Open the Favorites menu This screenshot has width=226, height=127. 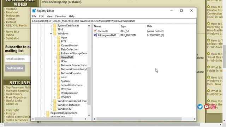[60, 16]
